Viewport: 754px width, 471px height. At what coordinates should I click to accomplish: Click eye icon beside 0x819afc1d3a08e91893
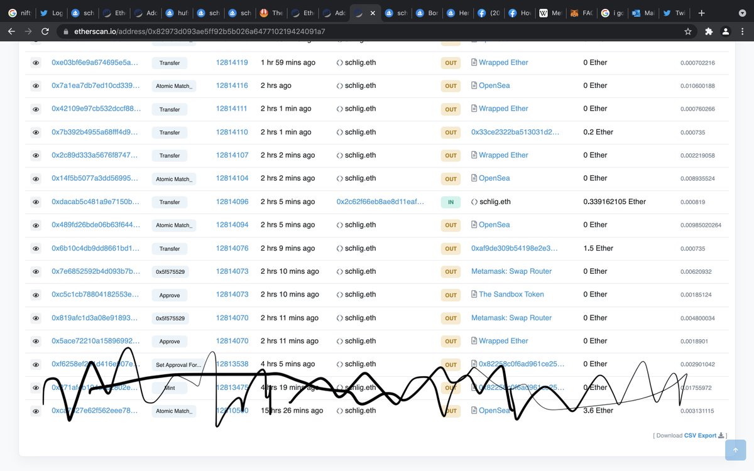click(36, 318)
